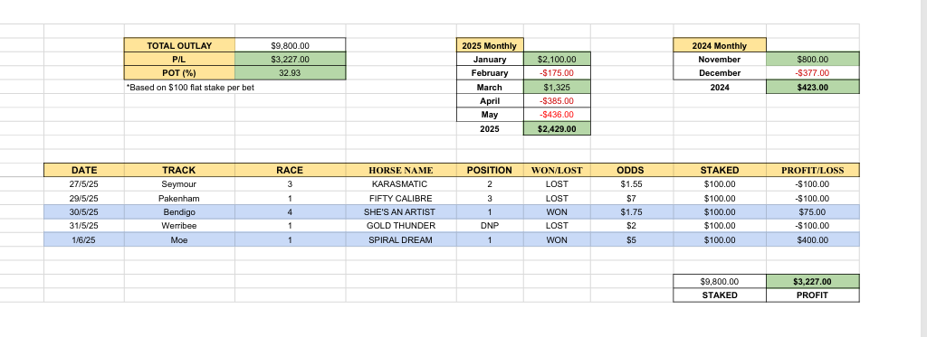Select the 2024 Monthly header cell

click(720, 45)
